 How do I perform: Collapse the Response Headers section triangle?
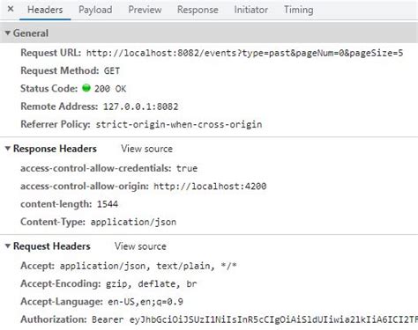point(8,149)
